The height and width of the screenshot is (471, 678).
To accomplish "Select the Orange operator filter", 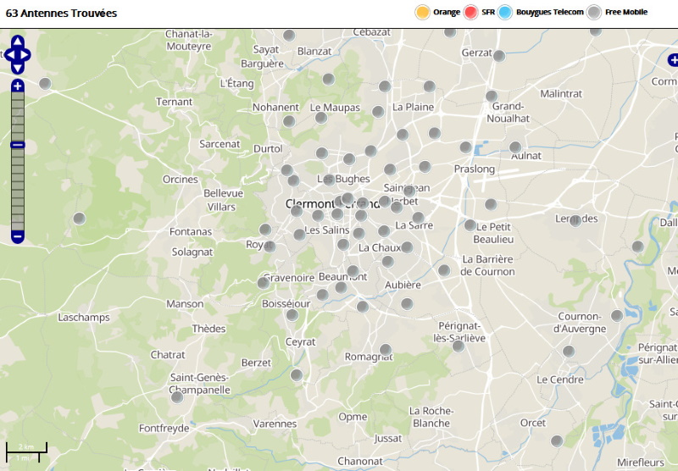I will [x=422, y=12].
